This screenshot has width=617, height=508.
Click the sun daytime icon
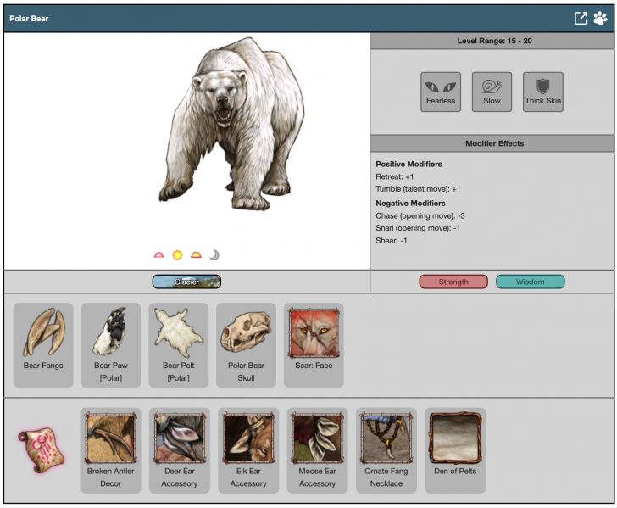coord(177,254)
